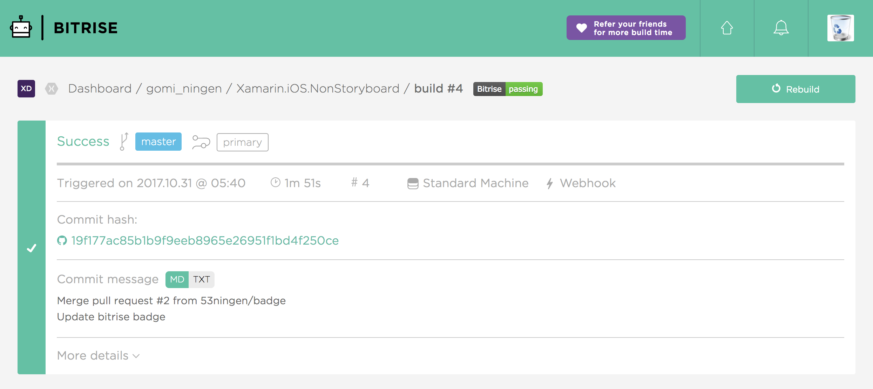Click the Webhook trigger label
The image size is (873, 389).
pyautogui.click(x=588, y=183)
